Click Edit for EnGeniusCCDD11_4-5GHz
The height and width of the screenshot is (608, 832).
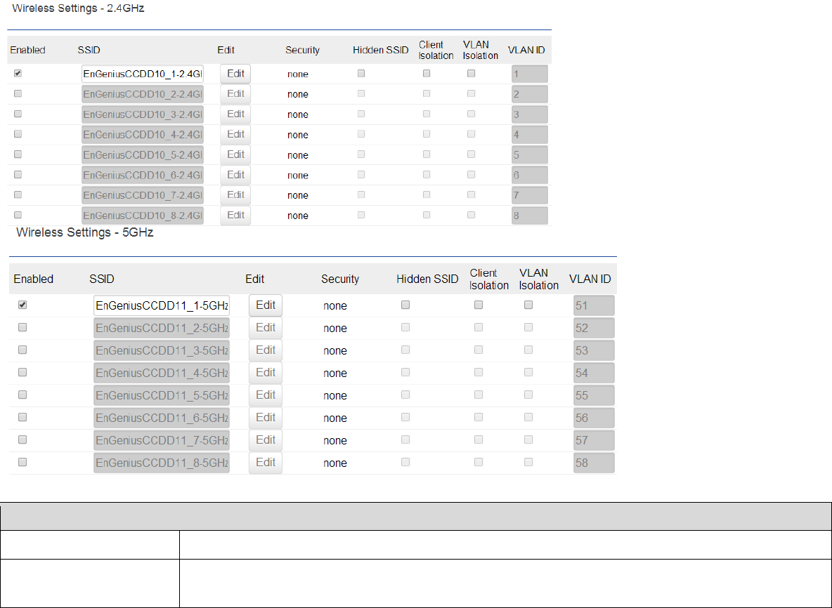pos(266,373)
